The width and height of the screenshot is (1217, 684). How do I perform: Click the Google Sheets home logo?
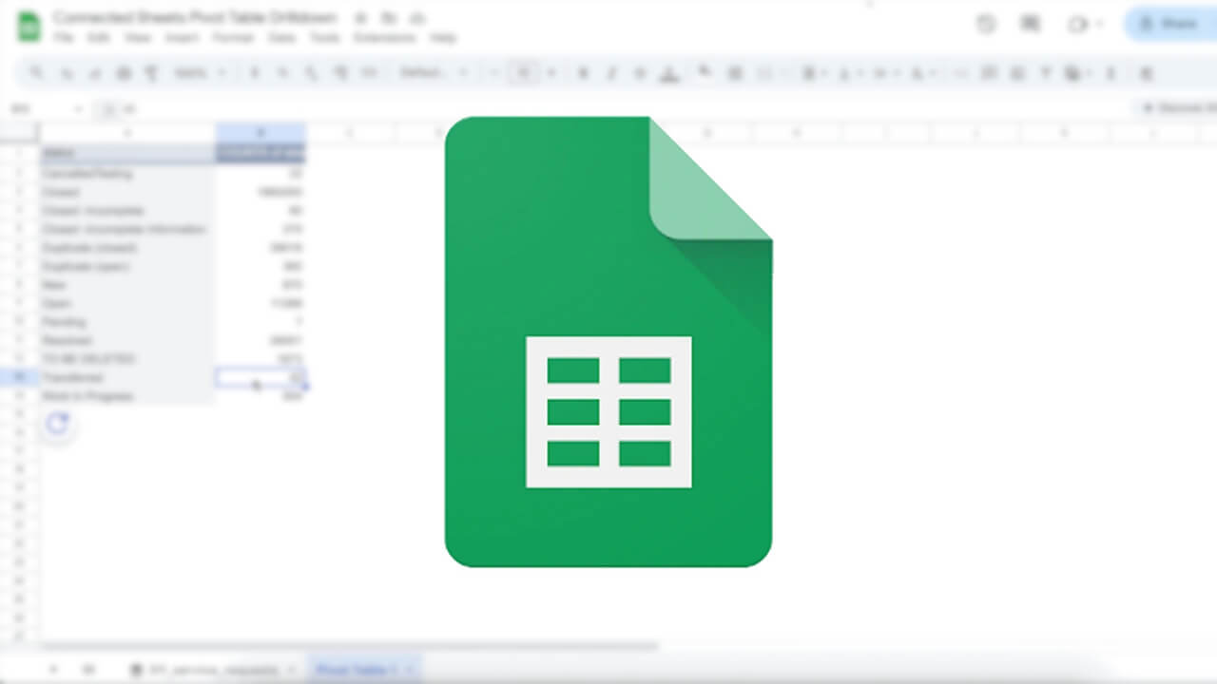point(29,26)
